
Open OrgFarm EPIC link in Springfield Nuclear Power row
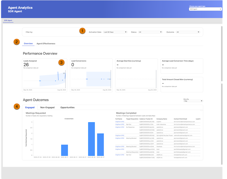pyautogui.click(x=120, y=135)
